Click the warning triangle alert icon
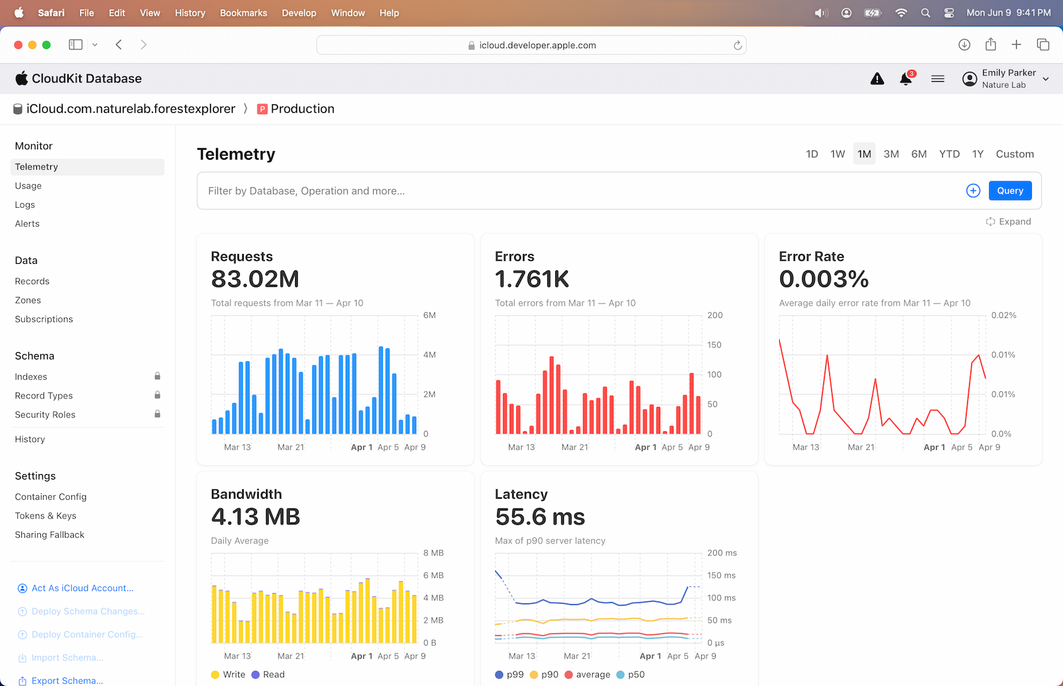Image resolution: width=1063 pixels, height=686 pixels. [877, 79]
